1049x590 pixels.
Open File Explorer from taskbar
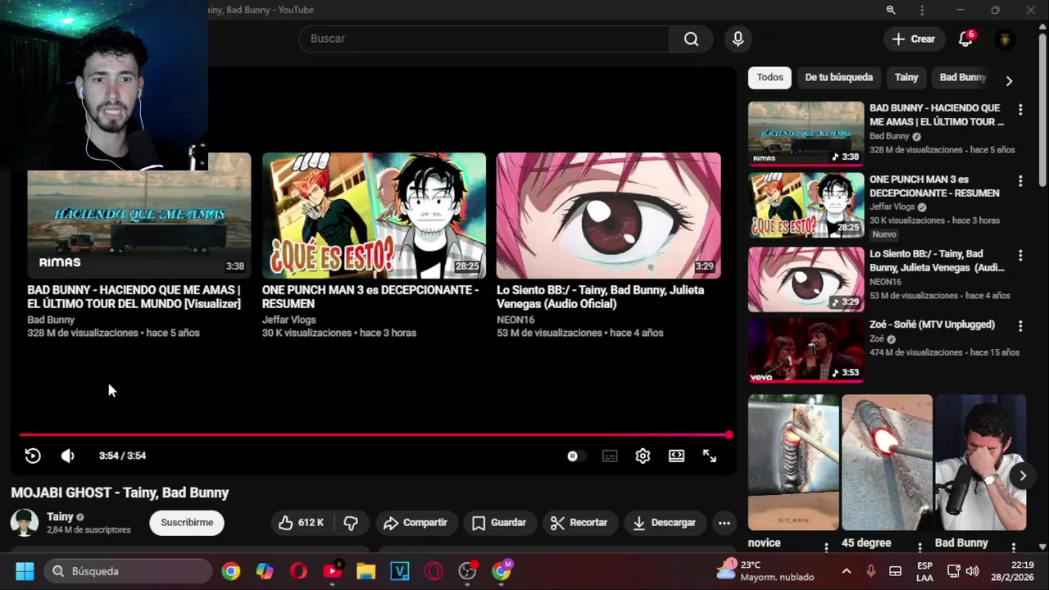(366, 571)
